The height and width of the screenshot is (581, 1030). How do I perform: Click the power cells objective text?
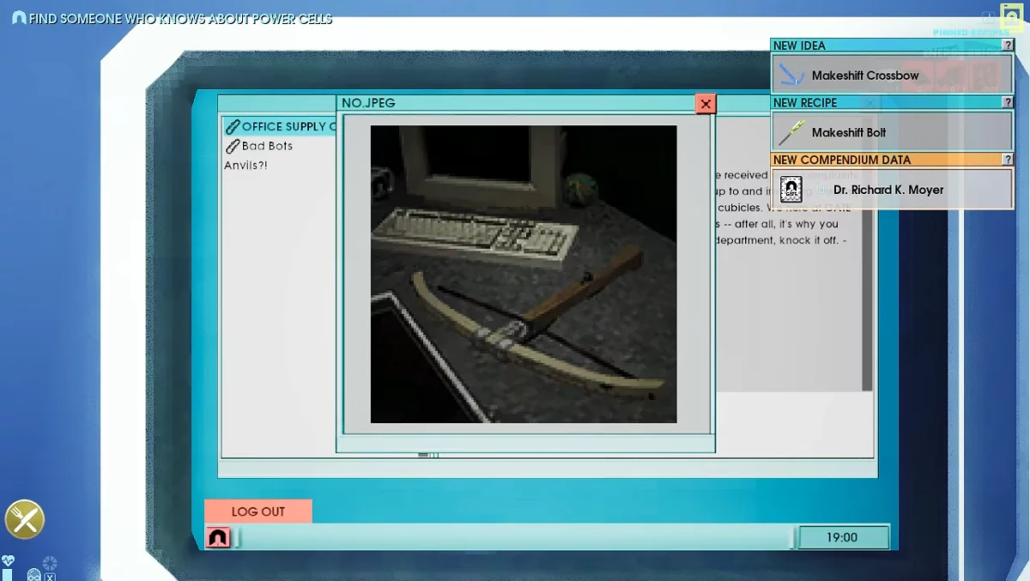[x=180, y=18]
